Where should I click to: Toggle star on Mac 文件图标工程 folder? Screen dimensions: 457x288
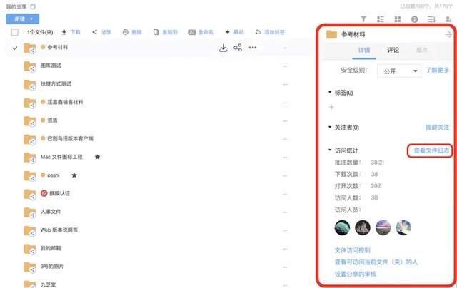(x=97, y=157)
